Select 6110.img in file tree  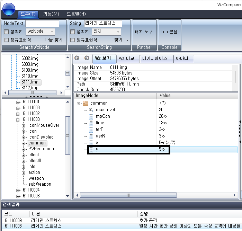pyautogui.click(x=30, y=76)
